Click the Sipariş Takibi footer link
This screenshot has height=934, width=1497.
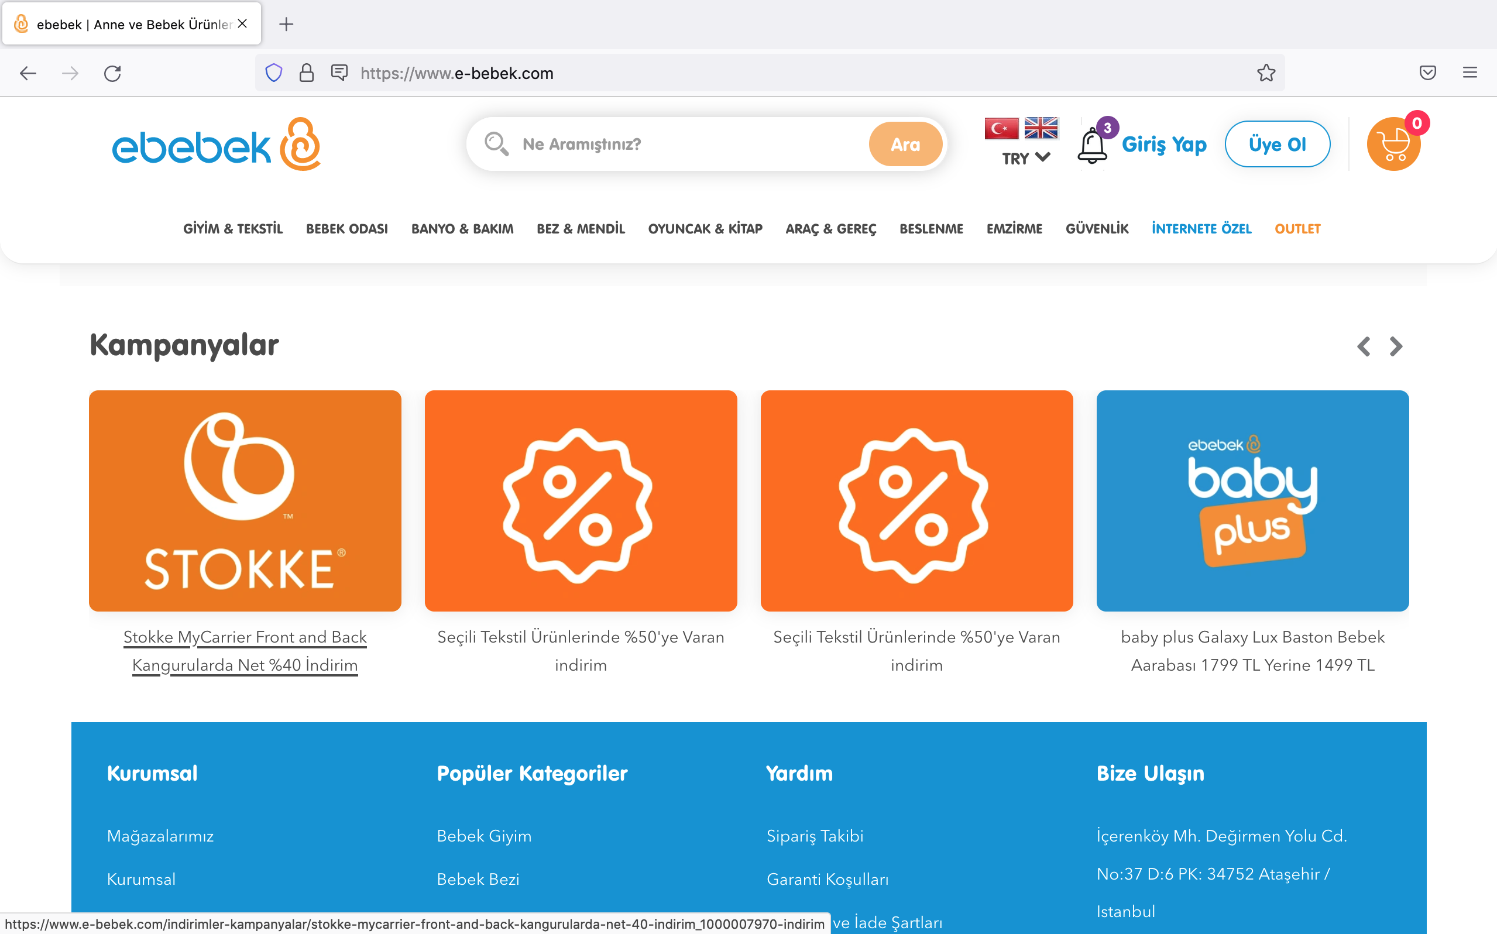point(815,836)
